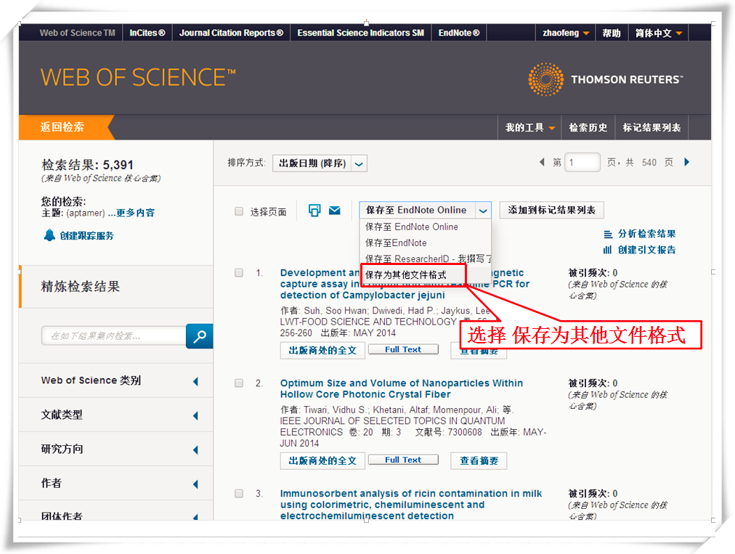735x554 pixels.
Task: Click the create alert bell icon
Action: click(49, 235)
